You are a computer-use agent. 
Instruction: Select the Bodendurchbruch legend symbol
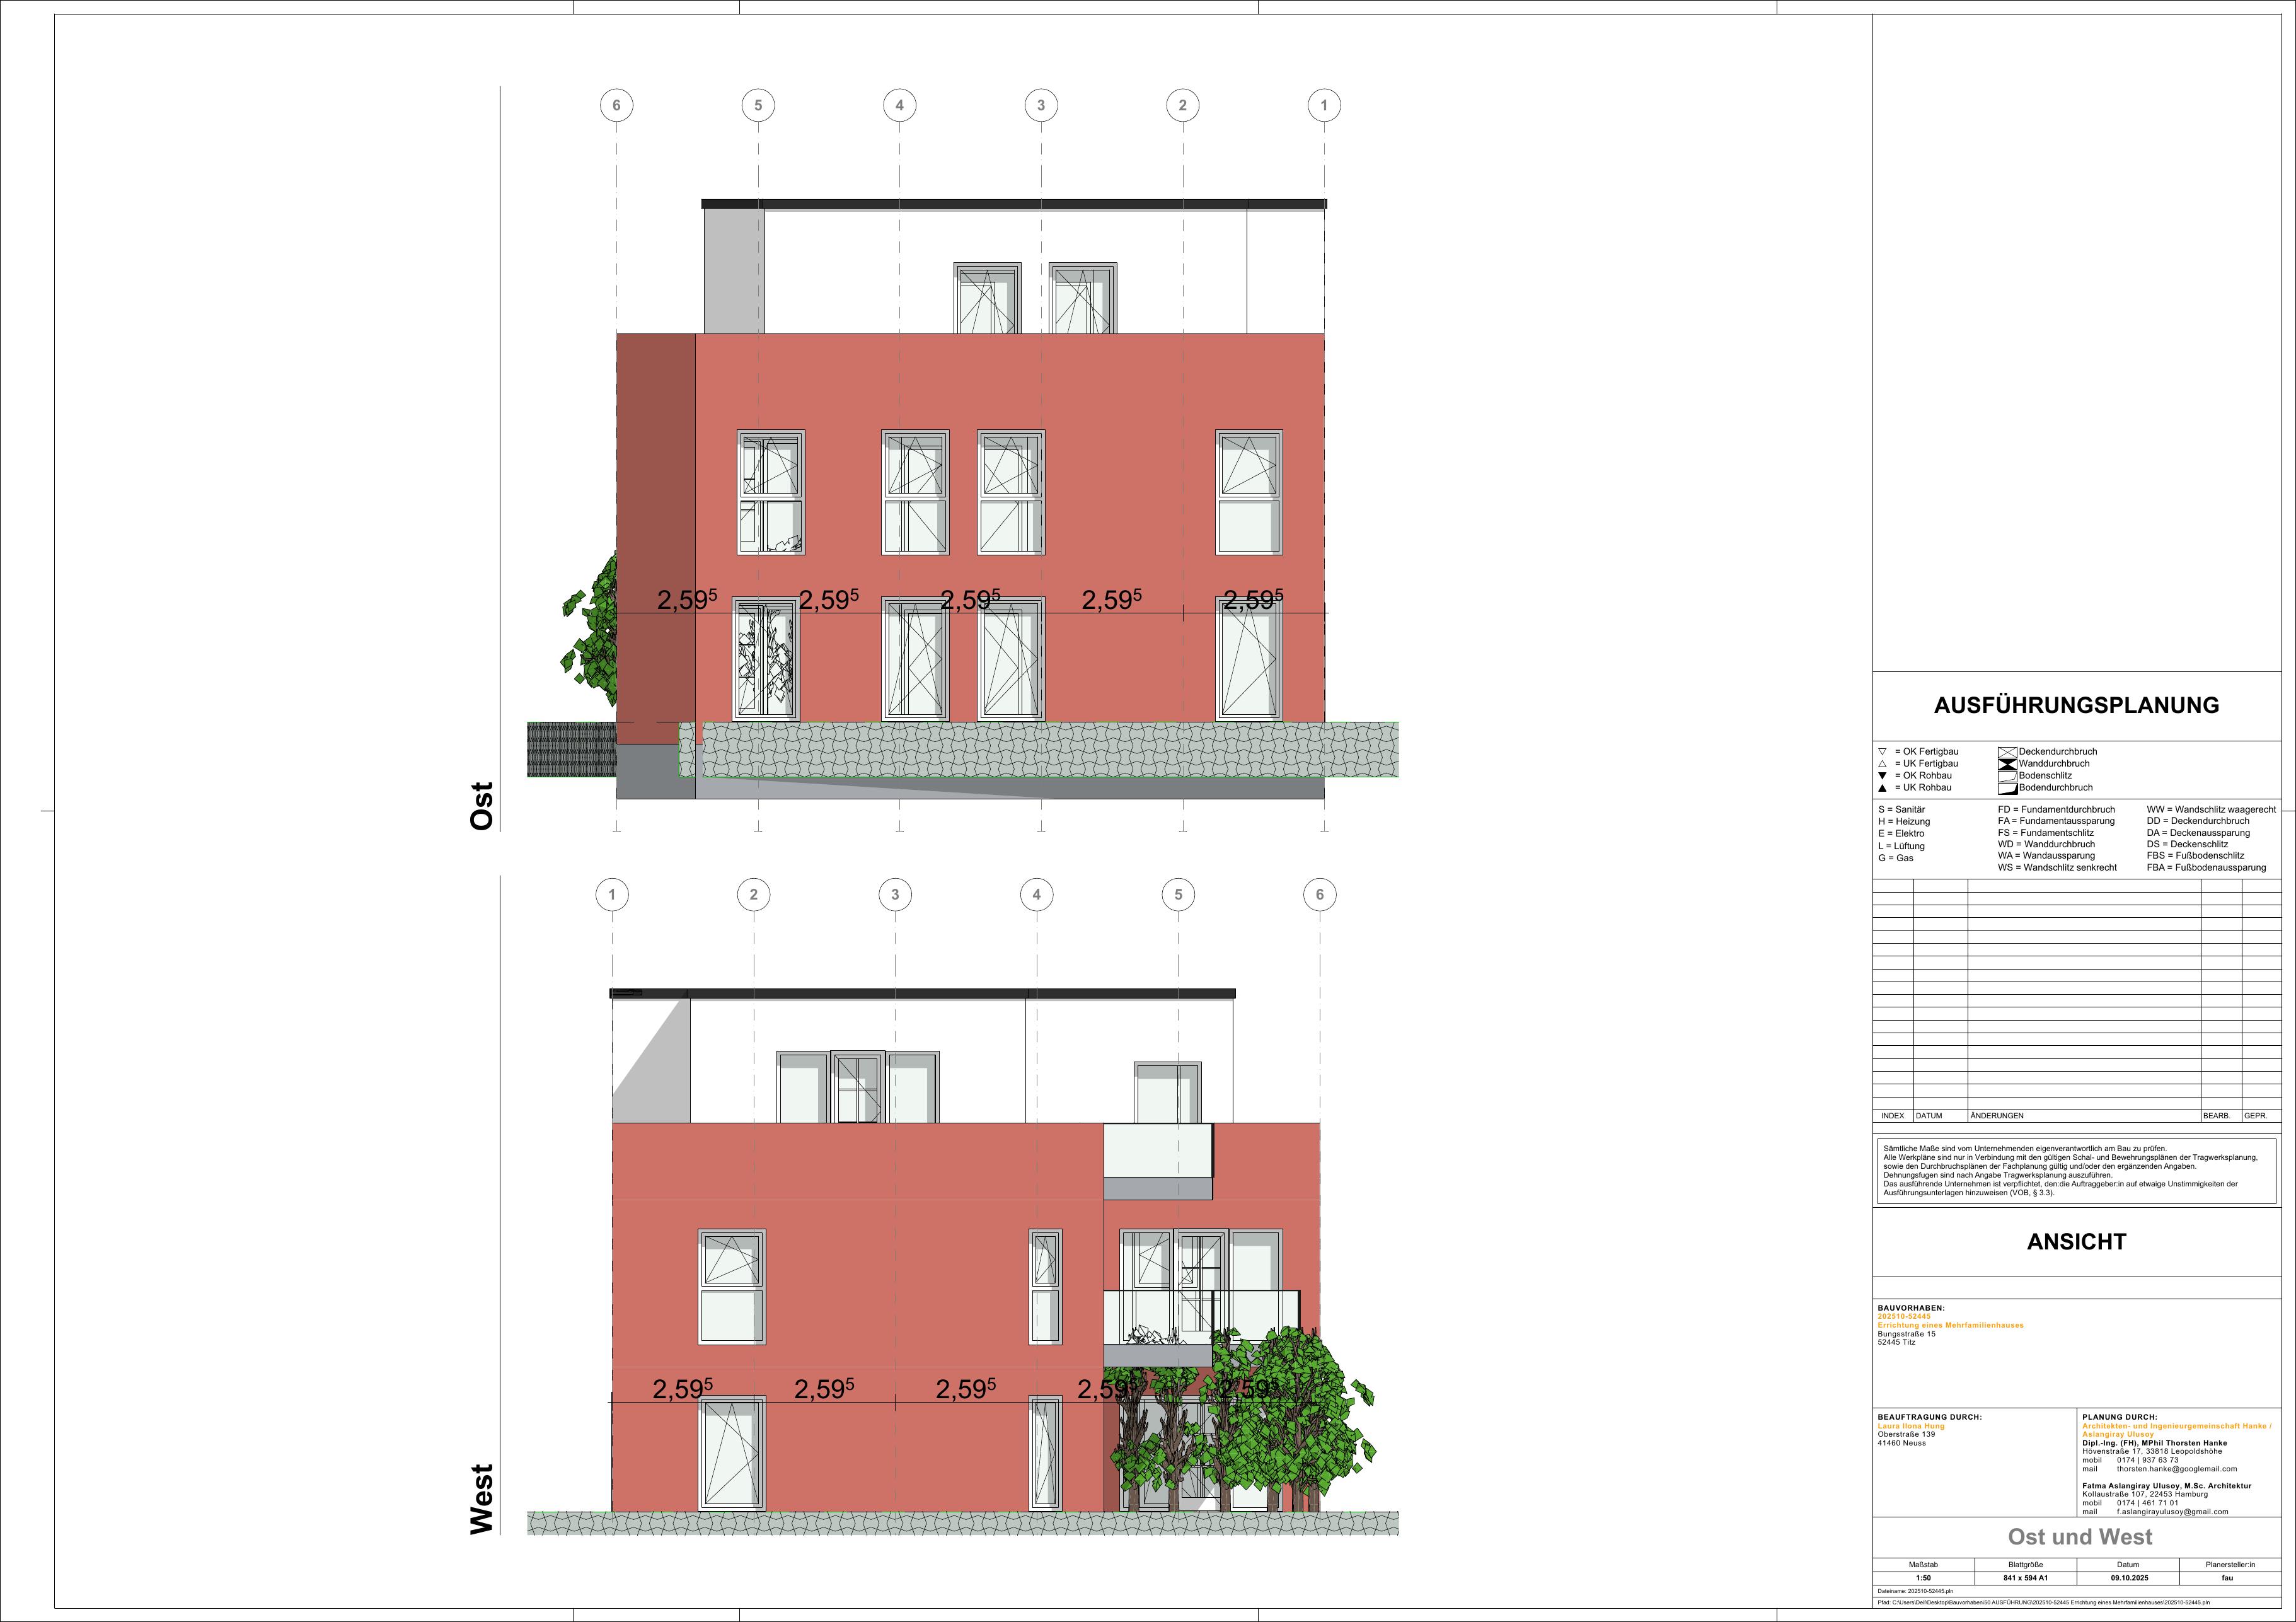tap(2007, 788)
